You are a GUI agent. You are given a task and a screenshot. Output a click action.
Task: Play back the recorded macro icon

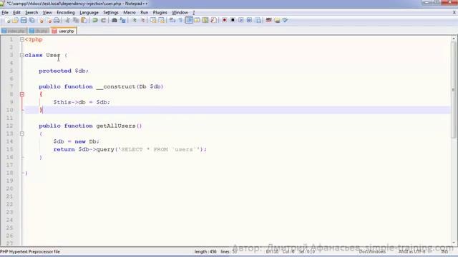241,20
